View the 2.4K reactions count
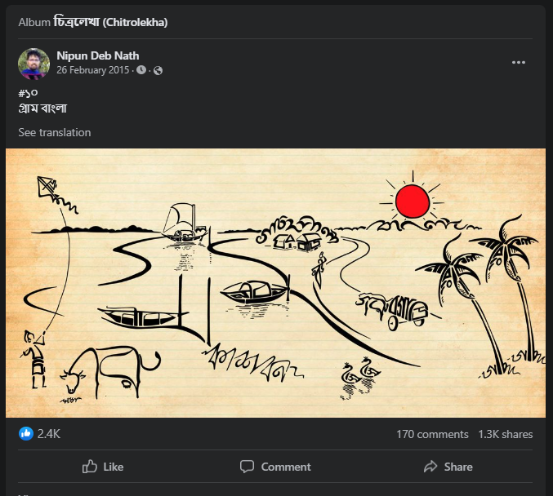The image size is (553, 496). 49,434
